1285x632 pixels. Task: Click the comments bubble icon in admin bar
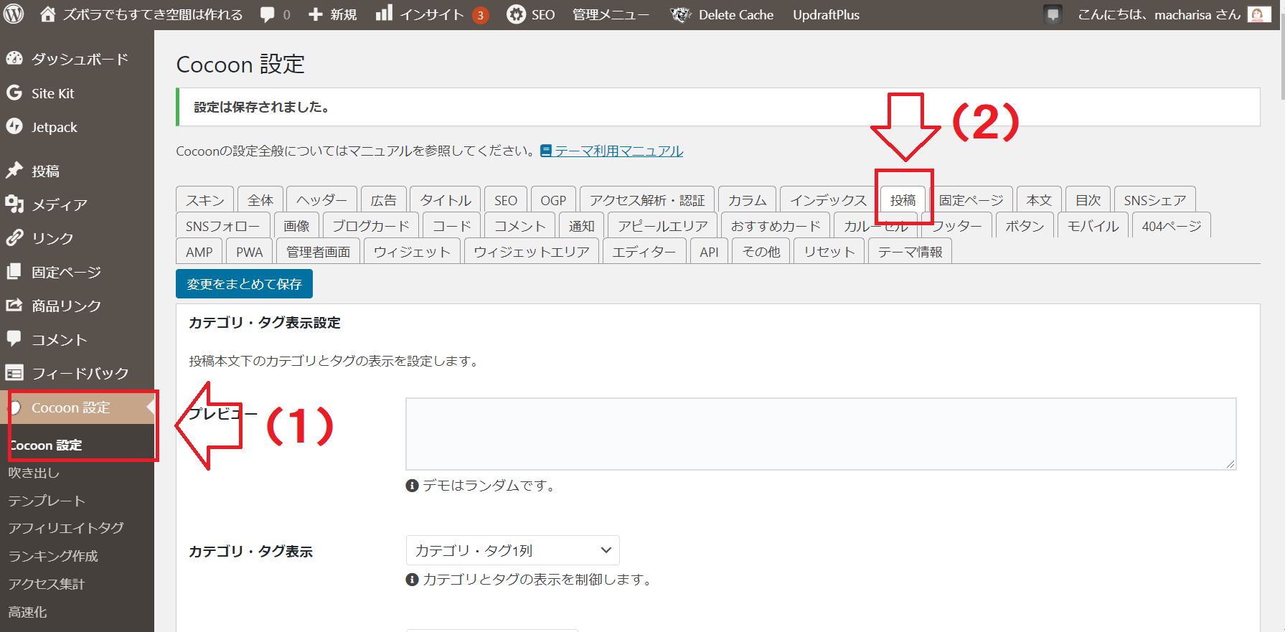point(268,14)
